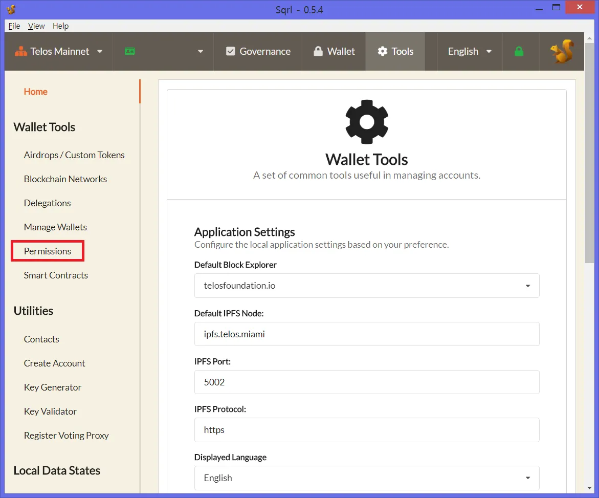
Task: Click the Utilities sidebar heading
Action: click(x=33, y=311)
